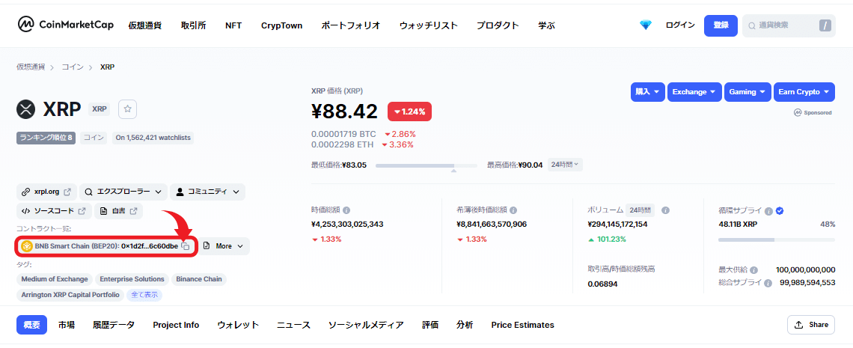
Task: Expand the More contracts dropdown
Action: 224,246
